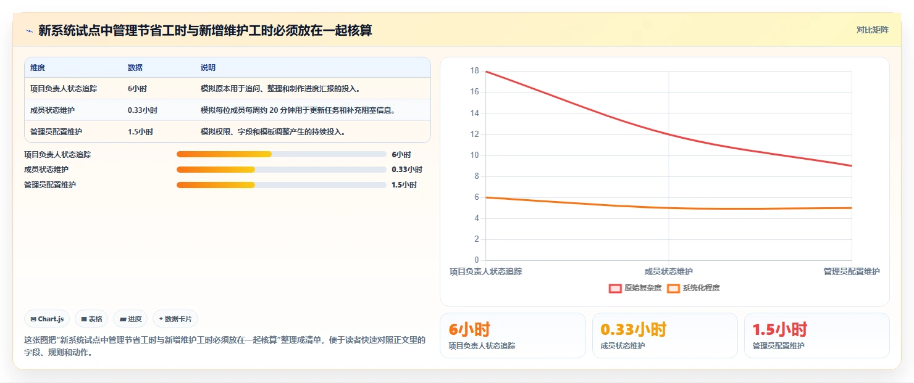914x383 pixels.
Task: Click the lightning icon before the title
Action: (x=29, y=31)
